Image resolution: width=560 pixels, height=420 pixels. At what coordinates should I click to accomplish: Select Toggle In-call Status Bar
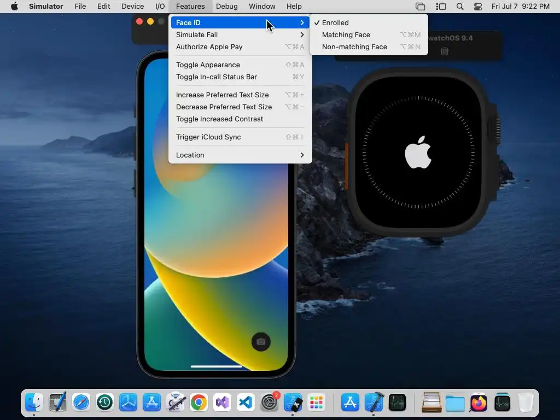[x=240, y=77]
